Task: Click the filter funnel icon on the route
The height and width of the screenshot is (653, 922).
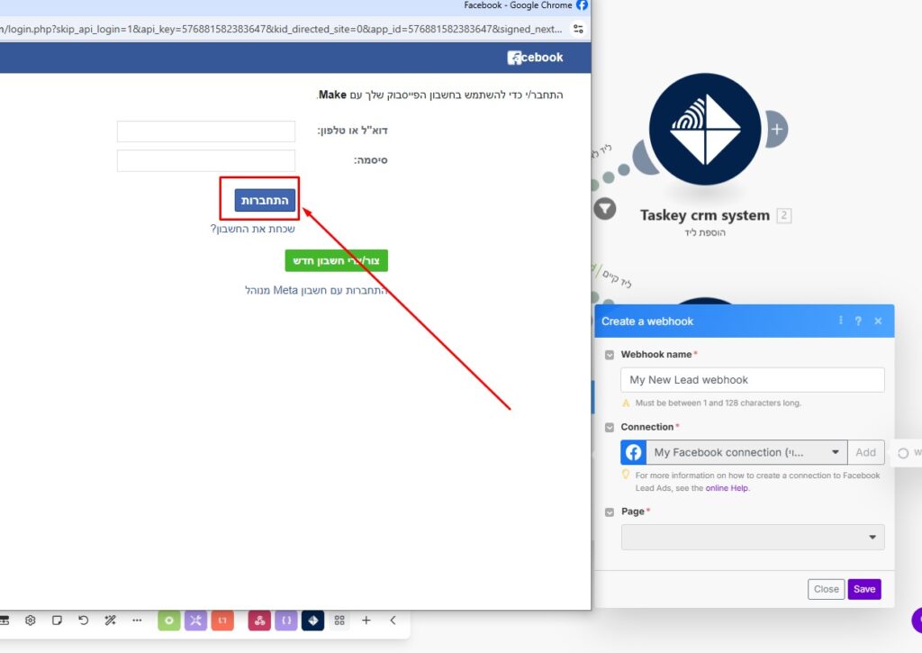Action: click(605, 209)
